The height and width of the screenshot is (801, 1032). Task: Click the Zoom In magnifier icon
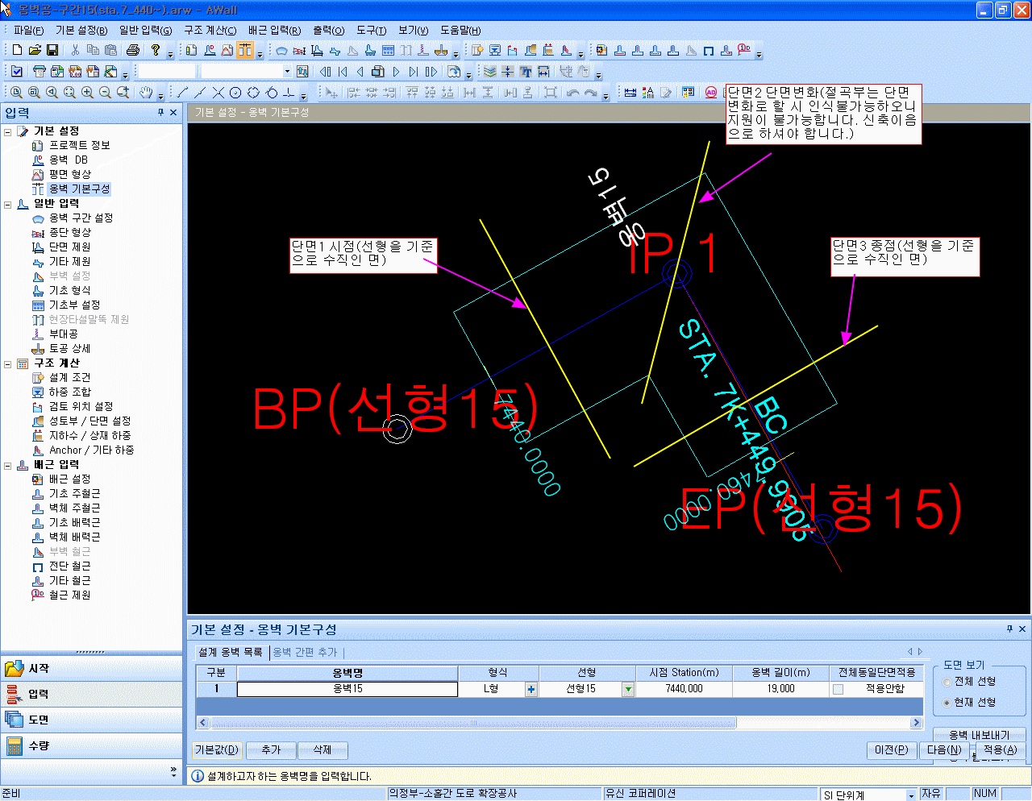[87, 93]
